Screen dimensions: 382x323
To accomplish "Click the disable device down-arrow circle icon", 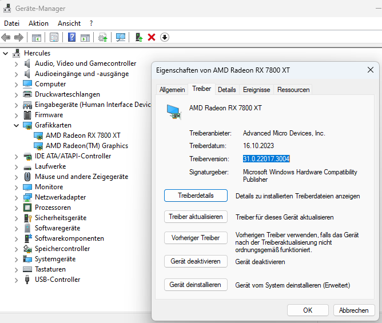I will click(165, 37).
